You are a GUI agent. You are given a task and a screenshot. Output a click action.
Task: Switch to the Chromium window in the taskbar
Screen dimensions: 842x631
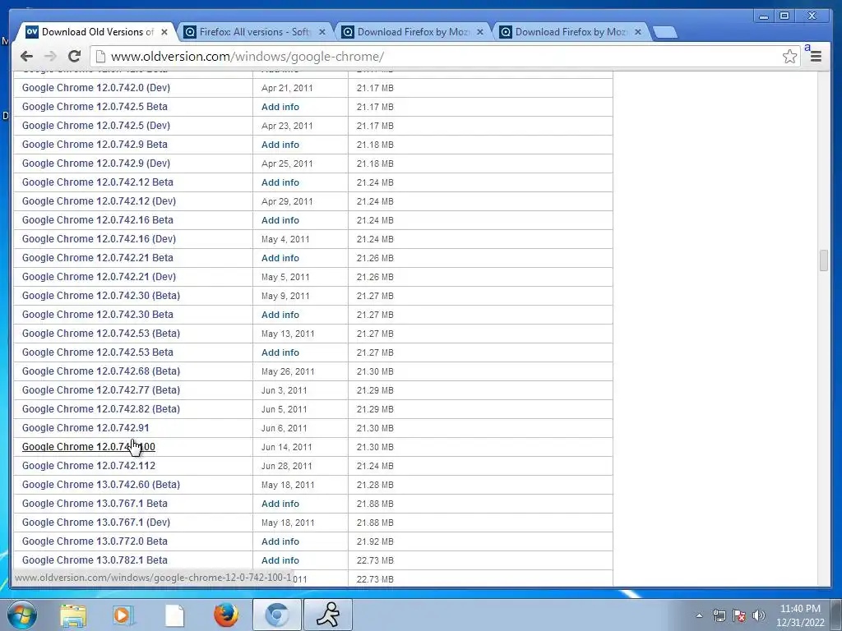[276, 615]
